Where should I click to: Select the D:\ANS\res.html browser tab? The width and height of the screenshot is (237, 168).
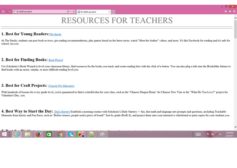[x=93, y=12]
